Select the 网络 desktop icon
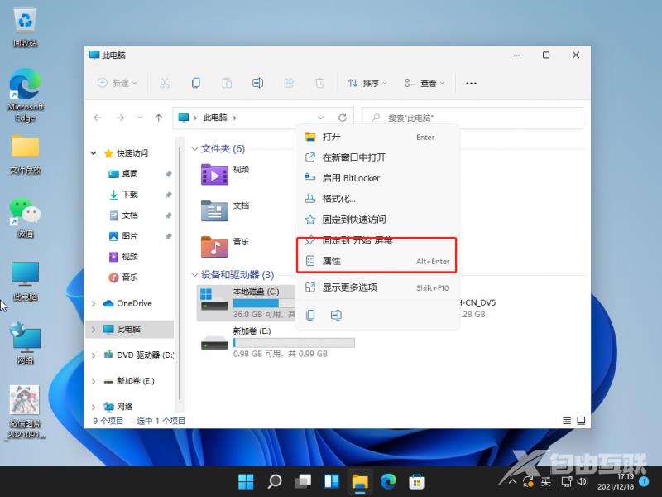The height and width of the screenshot is (497, 662). point(26,344)
